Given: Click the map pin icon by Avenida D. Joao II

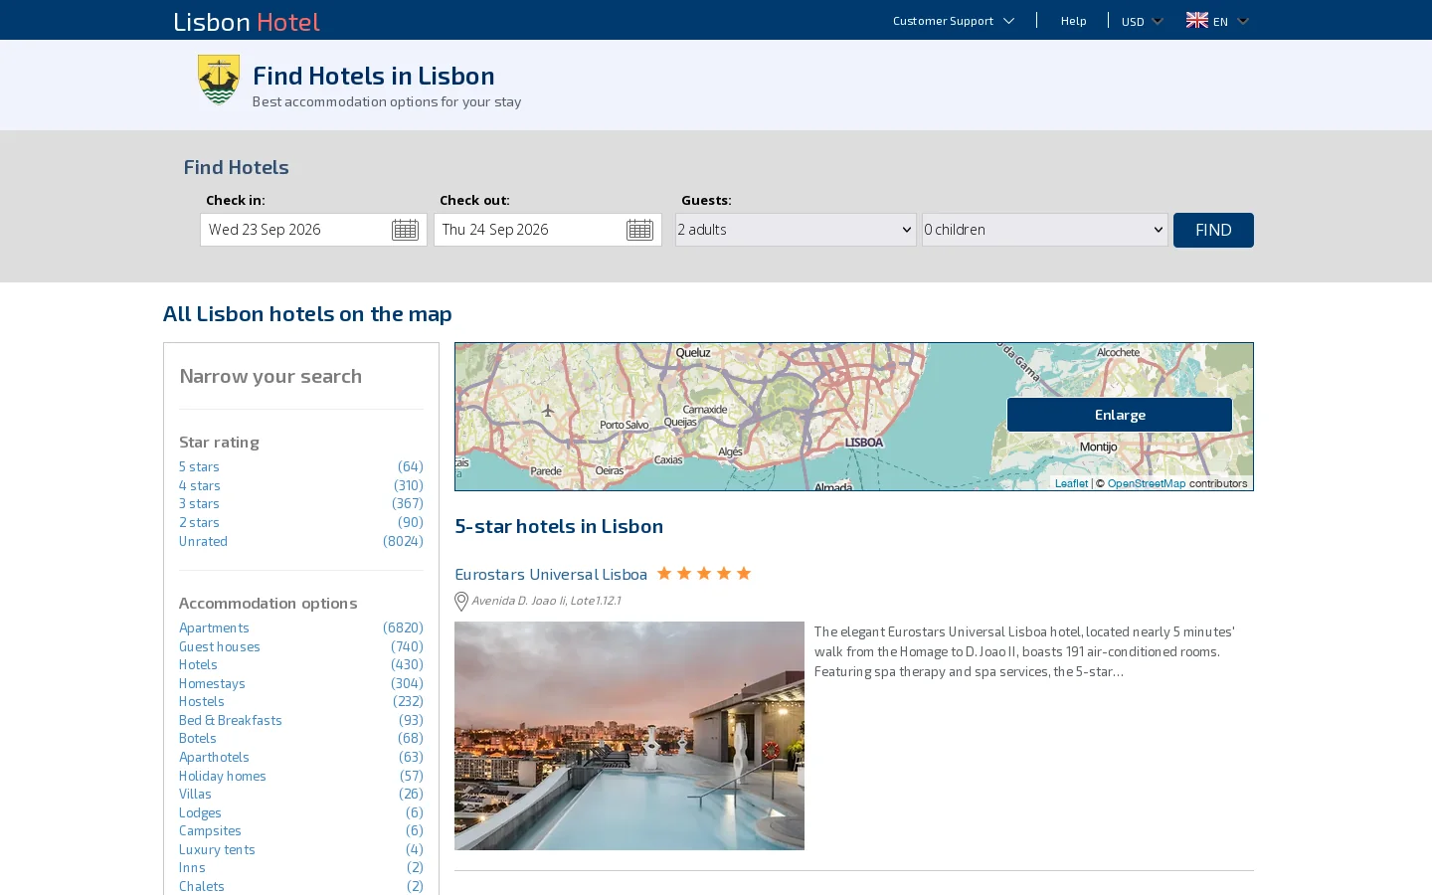Looking at the screenshot, I should point(461,601).
